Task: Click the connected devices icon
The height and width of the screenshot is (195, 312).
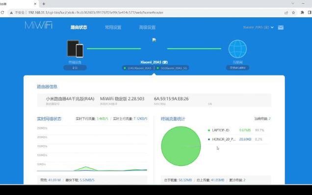Action: (x=75, y=49)
